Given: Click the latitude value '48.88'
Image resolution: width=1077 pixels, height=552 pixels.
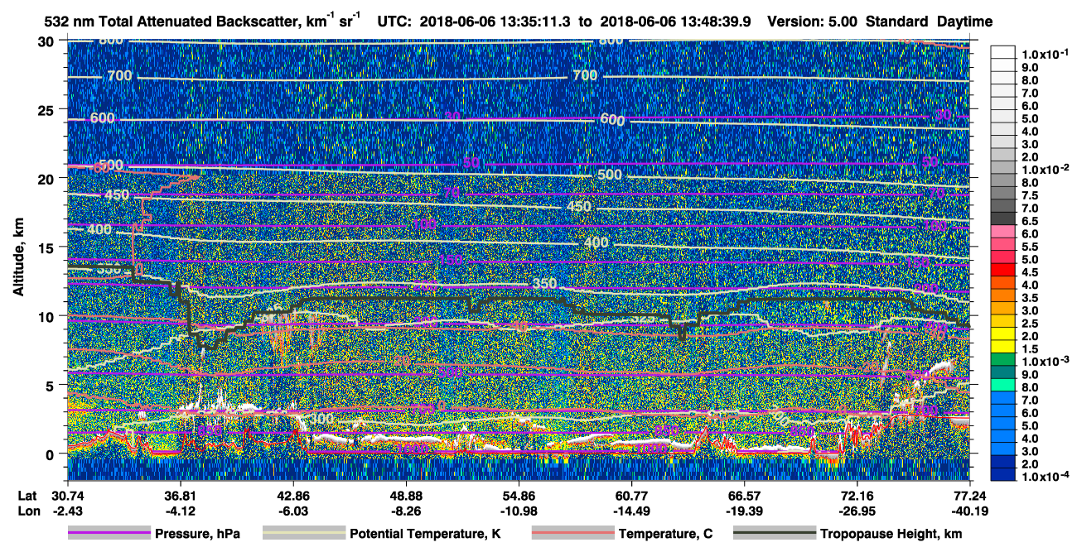Looking at the screenshot, I should [406, 494].
